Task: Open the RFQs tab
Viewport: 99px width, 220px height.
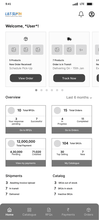Action: [49, 212]
